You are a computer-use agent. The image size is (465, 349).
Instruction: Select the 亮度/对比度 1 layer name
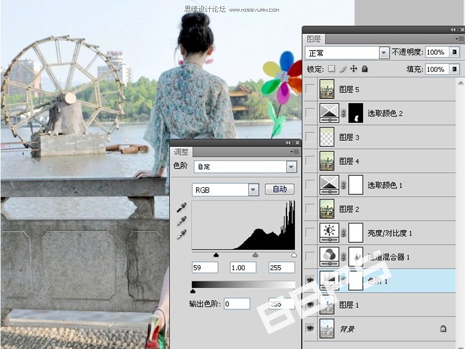(389, 233)
